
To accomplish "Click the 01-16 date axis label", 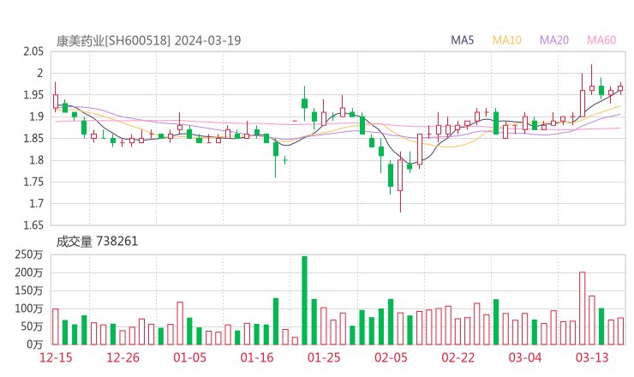I will [257, 357].
